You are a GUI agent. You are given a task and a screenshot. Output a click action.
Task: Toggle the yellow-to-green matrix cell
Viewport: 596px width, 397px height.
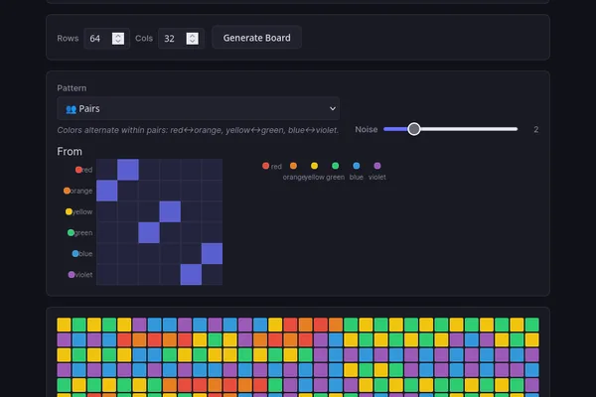coord(170,211)
